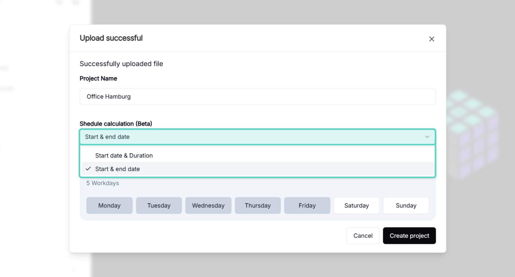This screenshot has height=277, width=515.
Task: Collapse the Schedule calculation dropdown field
Action: tap(257, 137)
